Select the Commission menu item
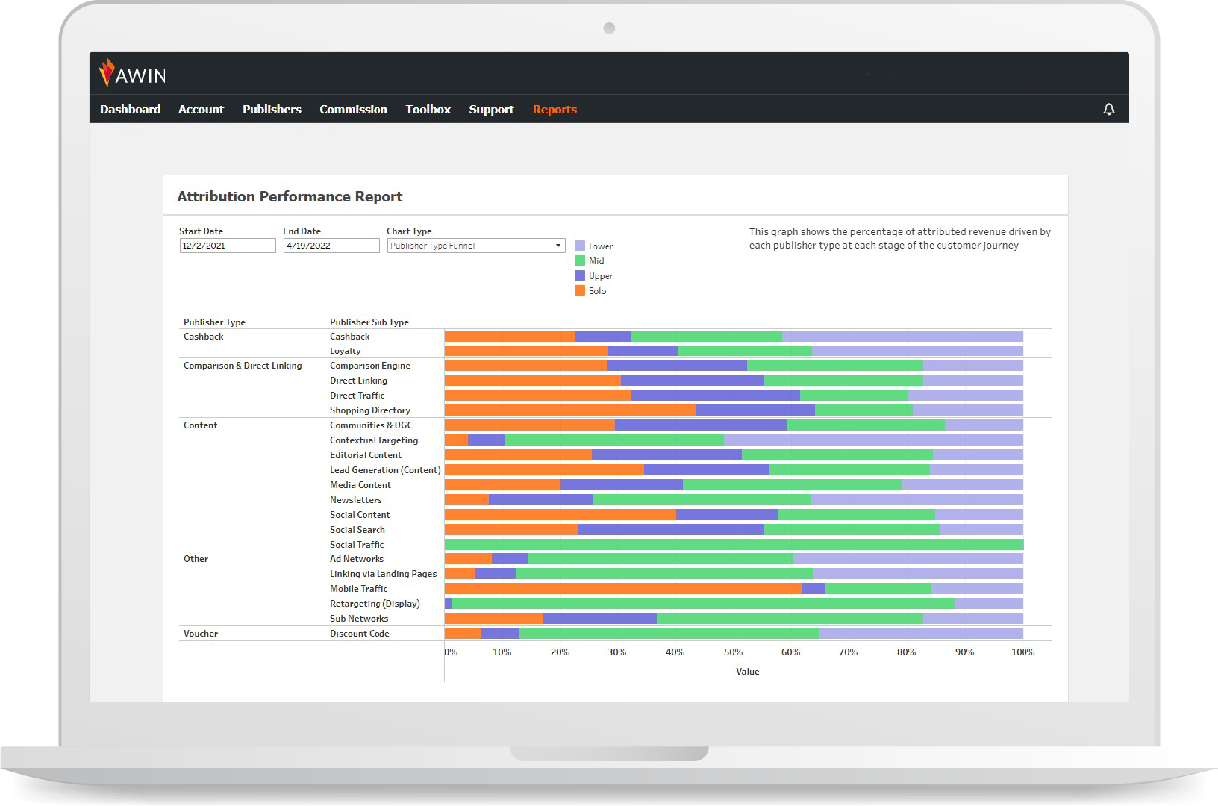This screenshot has width=1218, height=806. [353, 110]
